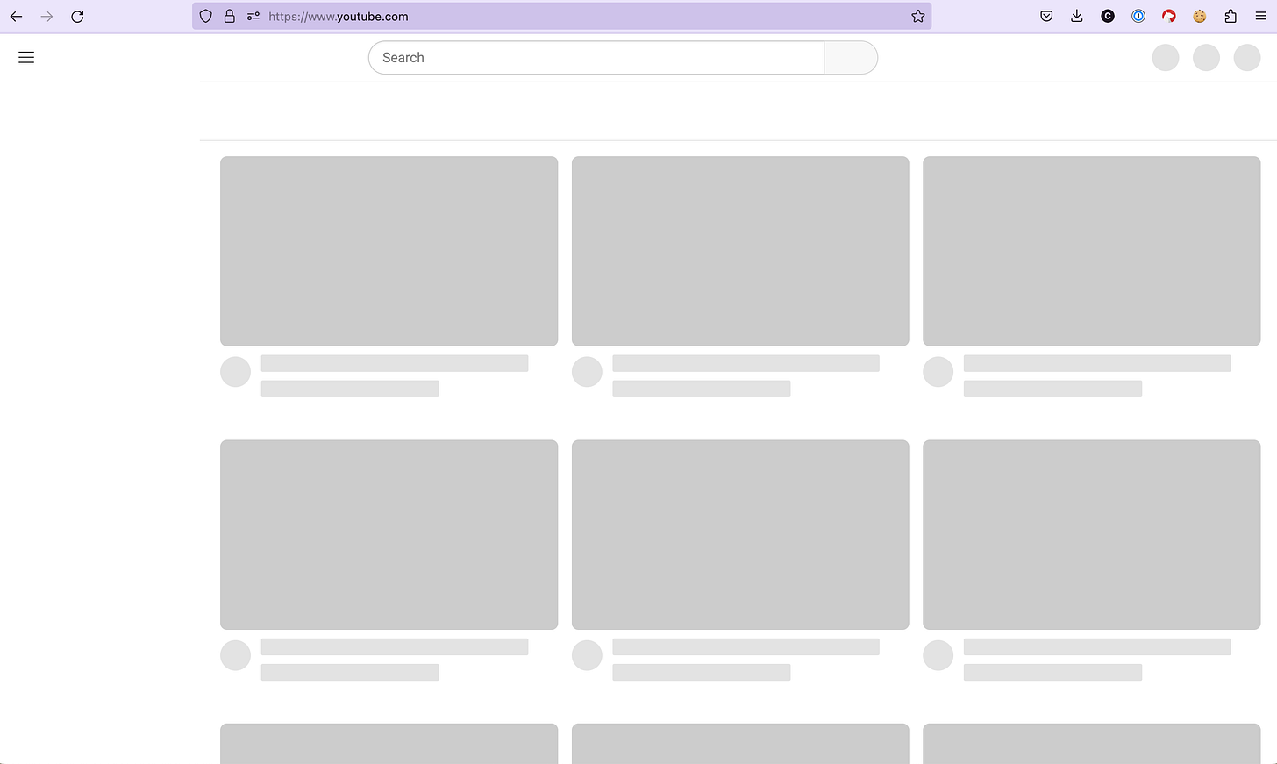Viewport: 1277px width, 764px height.
Task: Click the search button beside the Search field
Action: [851, 58]
